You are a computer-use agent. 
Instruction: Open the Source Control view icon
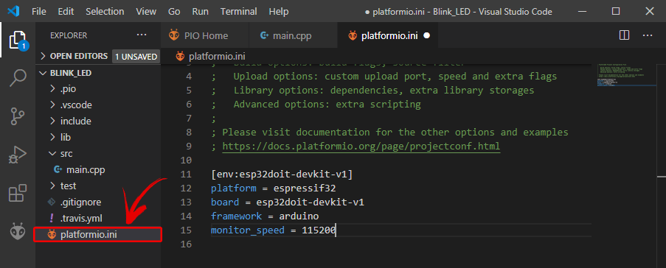pyautogui.click(x=18, y=116)
